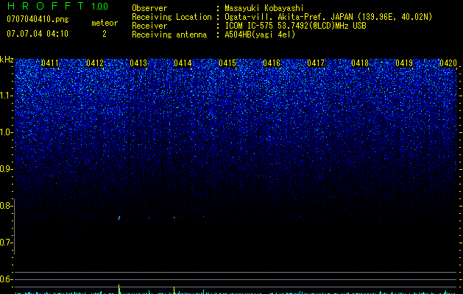Image resolution: width=463 pixels, height=294 pixels.
Task: Click the 0.8 kHz axis label
Action: point(7,206)
